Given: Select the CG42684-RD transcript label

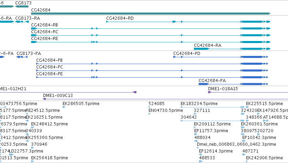Looking at the screenshot, I should tap(120, 18).
